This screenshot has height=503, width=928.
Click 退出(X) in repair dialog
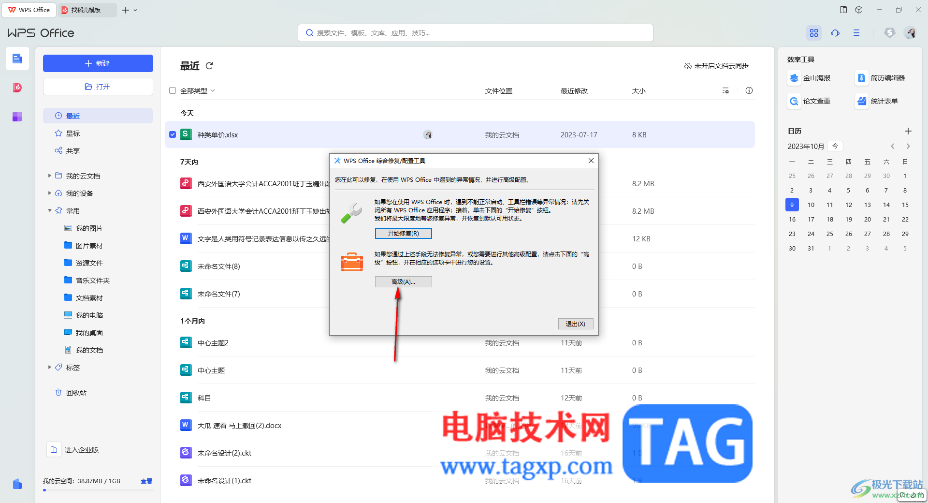tap(576, 324)
